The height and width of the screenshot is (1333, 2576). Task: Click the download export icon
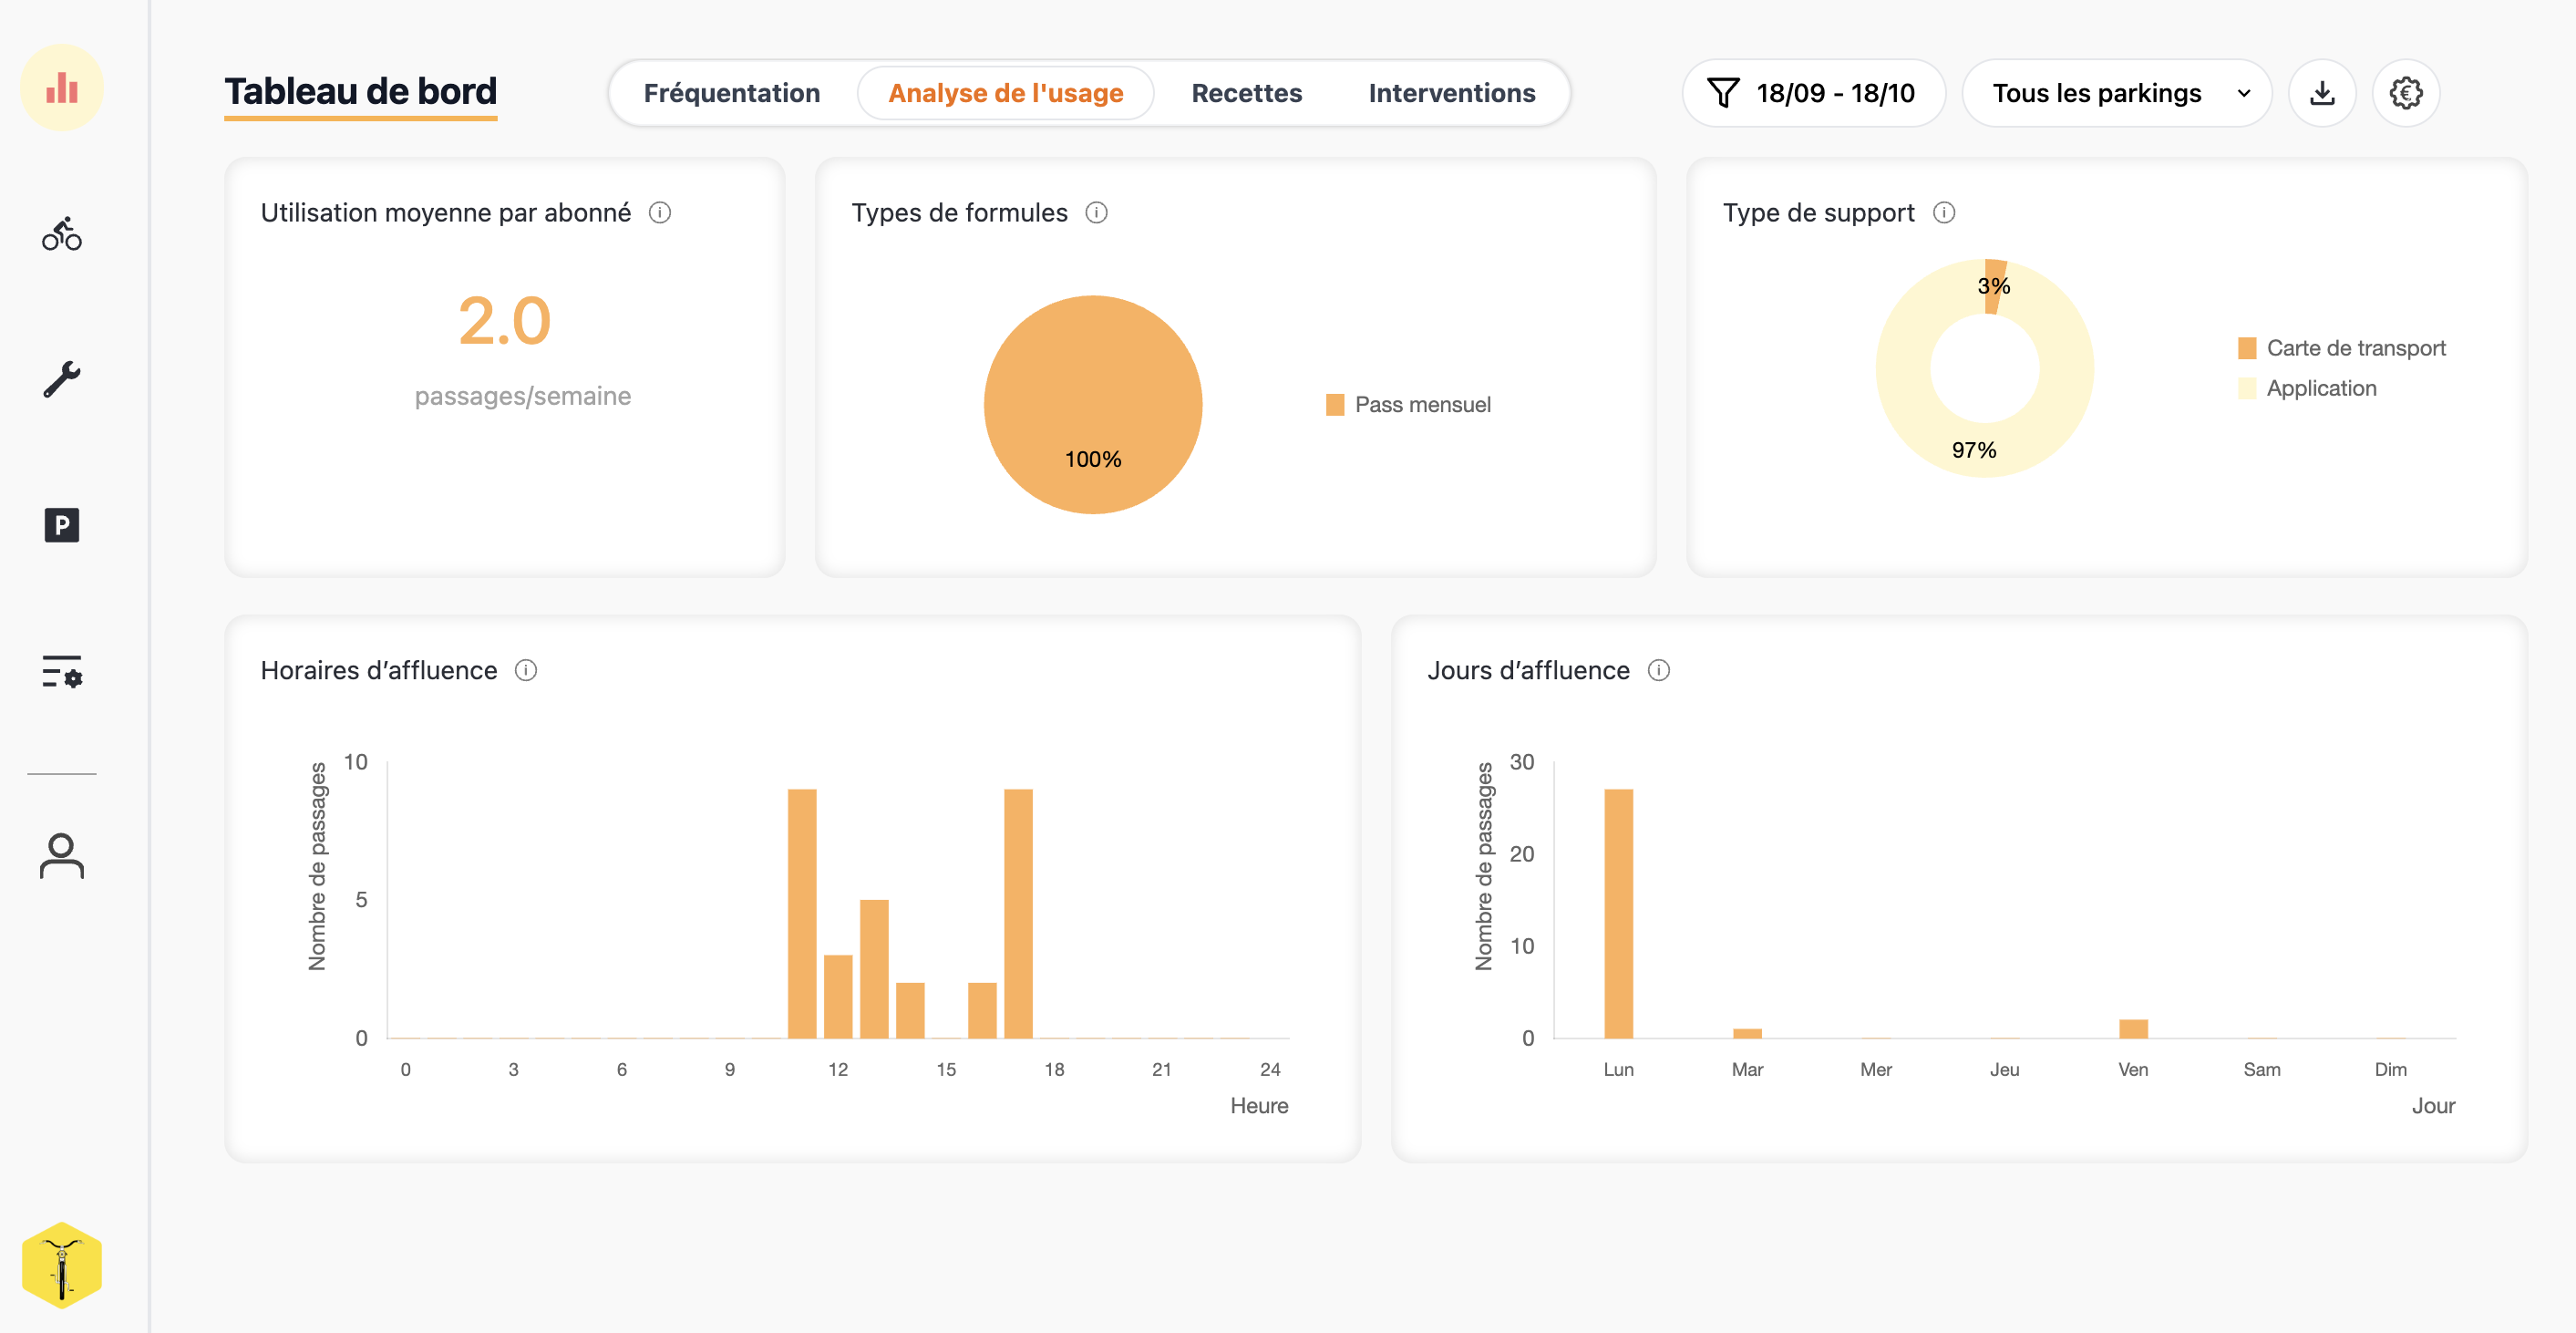point(2322,93)
